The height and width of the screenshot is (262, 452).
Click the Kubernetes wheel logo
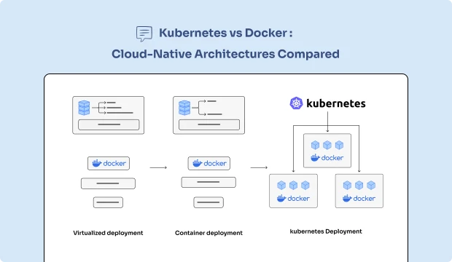click(x=296, y=103)
